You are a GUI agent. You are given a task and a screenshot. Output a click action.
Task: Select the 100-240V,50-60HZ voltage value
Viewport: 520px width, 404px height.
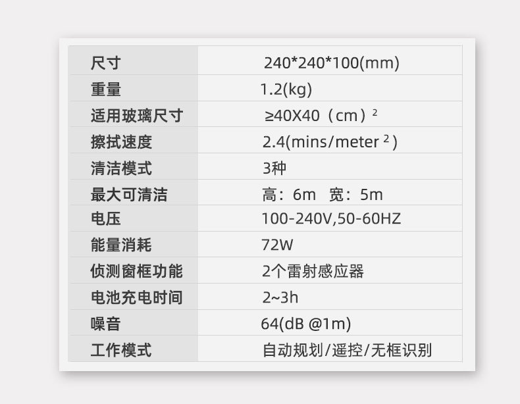coord(331,219)
